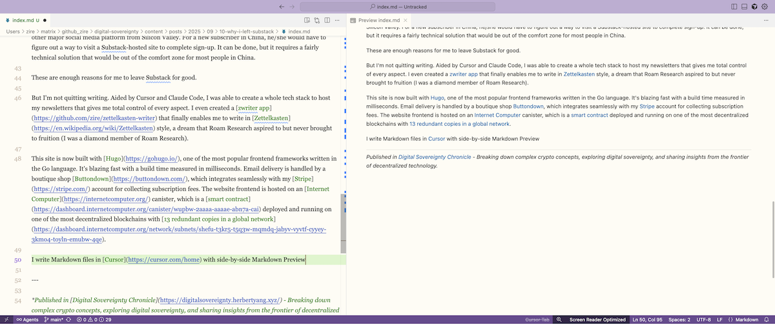Split the editor right
Image resolution: width=775 pixels, height=324 pixels.
coord(329,21)
